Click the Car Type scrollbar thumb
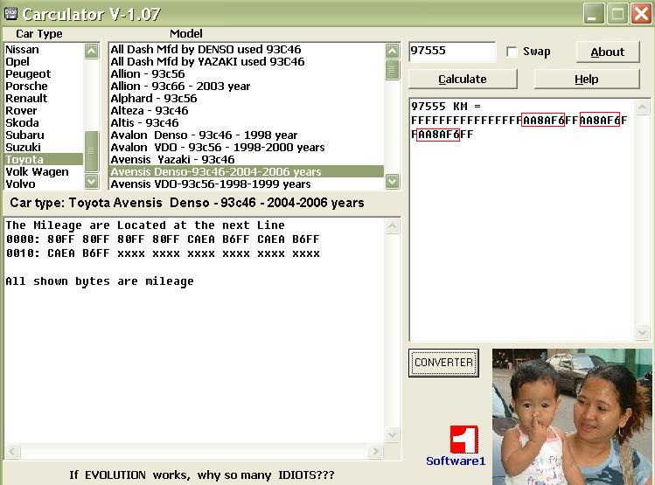The image size is (655, 485). 92,151
